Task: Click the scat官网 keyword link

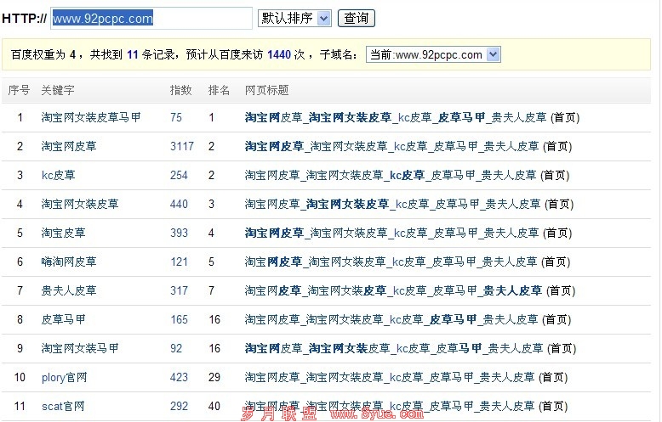Action: 62,406
